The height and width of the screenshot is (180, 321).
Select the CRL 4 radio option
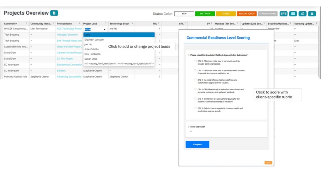pos(195,99)
